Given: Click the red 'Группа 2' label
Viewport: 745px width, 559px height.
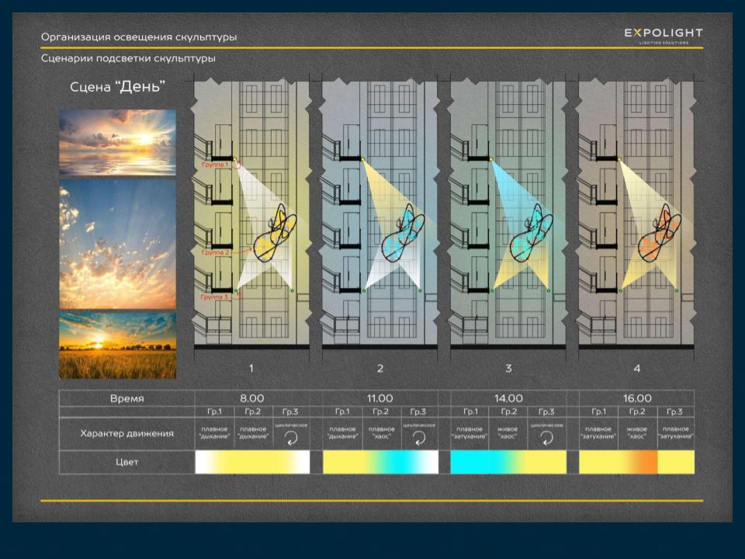Looking at the screenshot, I should 215,253.
